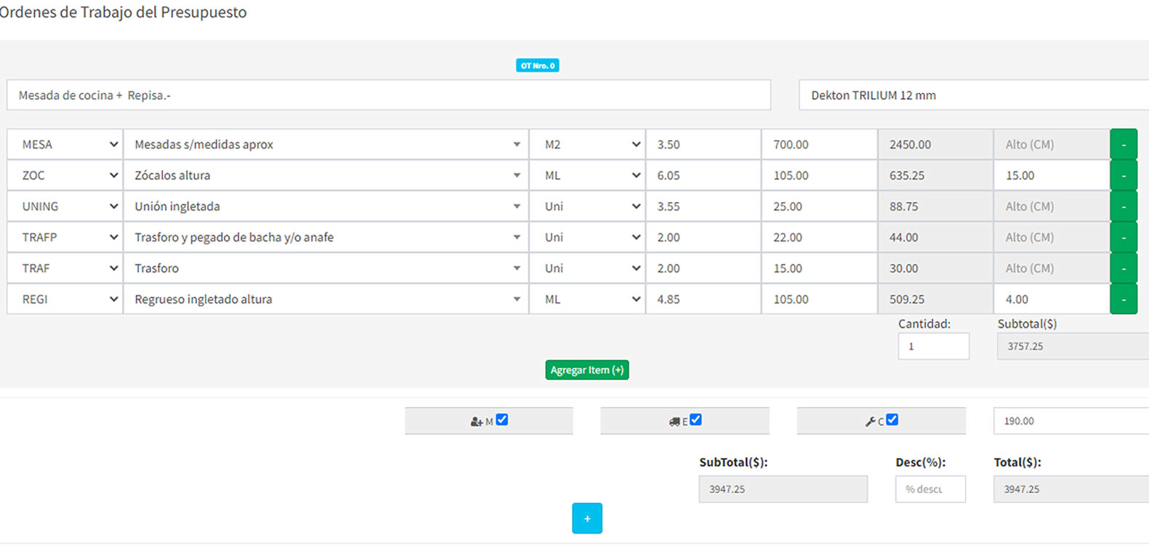Click the OT Nro. 0 badge
The image size is (1149, 551).
tap(537, 65)
